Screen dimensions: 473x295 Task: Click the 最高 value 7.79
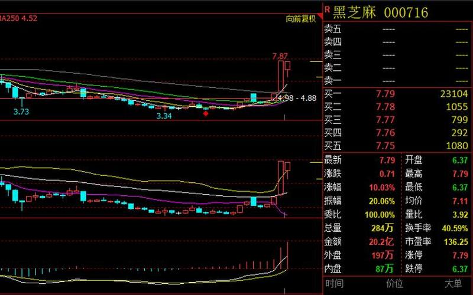click(x=460, y=174)
